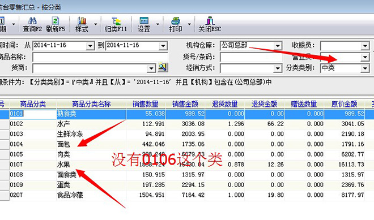The height and width of the screenshot is (220, 374).
Task: Expand the 打印 dropdown arrow
Action: [x=189, y=24]
